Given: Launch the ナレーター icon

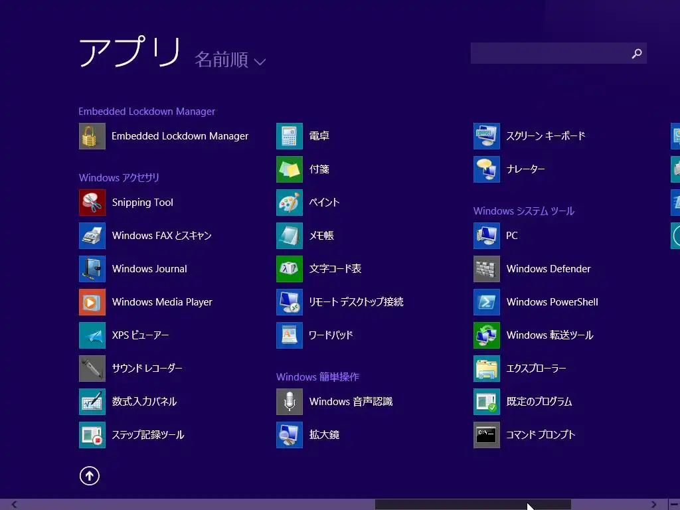Looking at the screenshot, I should (487, 169).
